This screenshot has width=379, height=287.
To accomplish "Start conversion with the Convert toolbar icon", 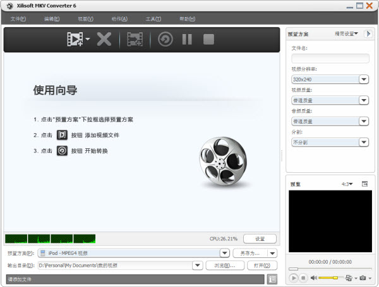I will (165, 39).
